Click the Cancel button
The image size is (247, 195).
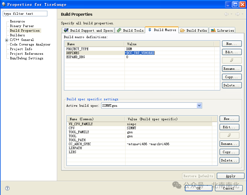[229, 188]
